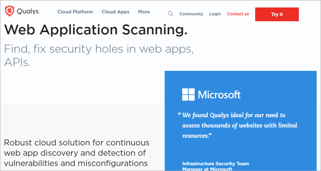Open the More menu

point(144,12)
